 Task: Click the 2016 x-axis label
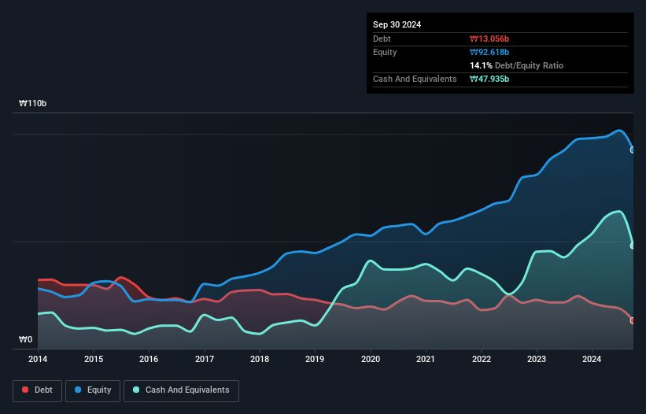pyautogui.click(x=149, y=359)
